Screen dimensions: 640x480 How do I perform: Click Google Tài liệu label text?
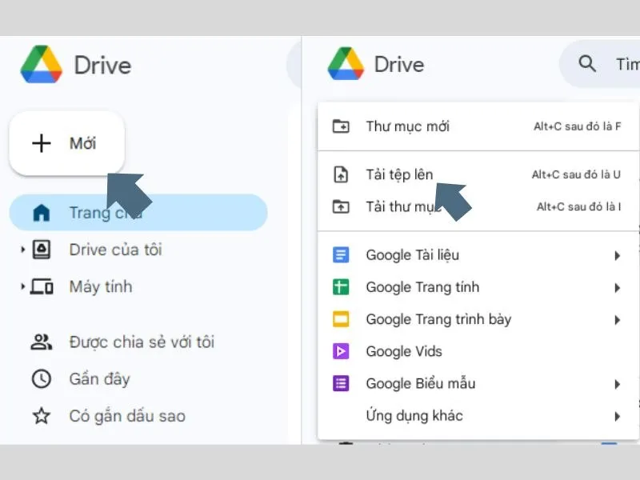[413, 255]
